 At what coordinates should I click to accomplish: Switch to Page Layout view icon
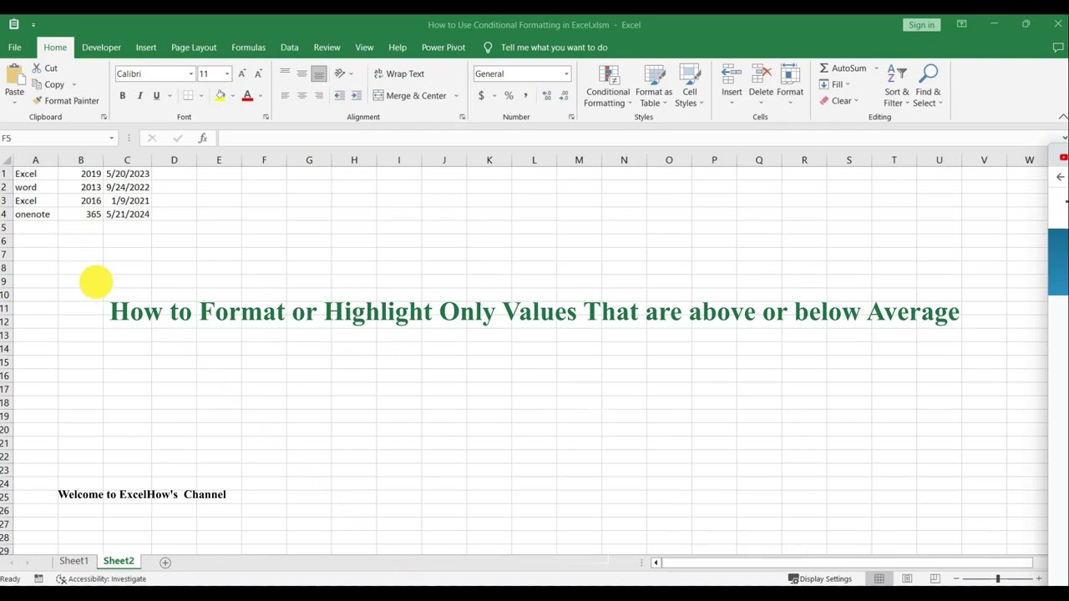coord(907,579)
